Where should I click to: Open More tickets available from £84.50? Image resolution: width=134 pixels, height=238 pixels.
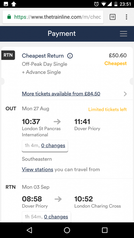pos(61,94)
